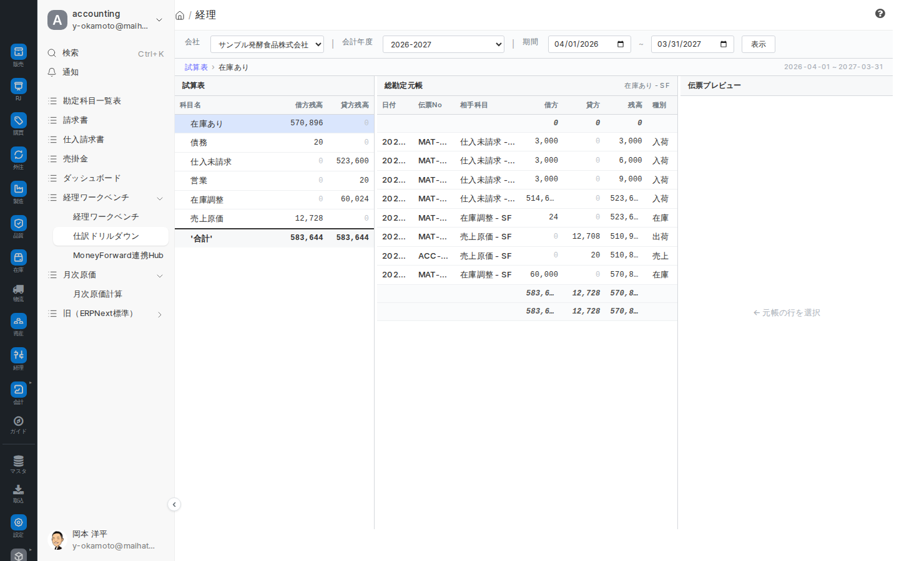Open the ガイド compass icon
The height and width of the screenshot is (561, 899).
pyautogui.click(x=19, y=421)
